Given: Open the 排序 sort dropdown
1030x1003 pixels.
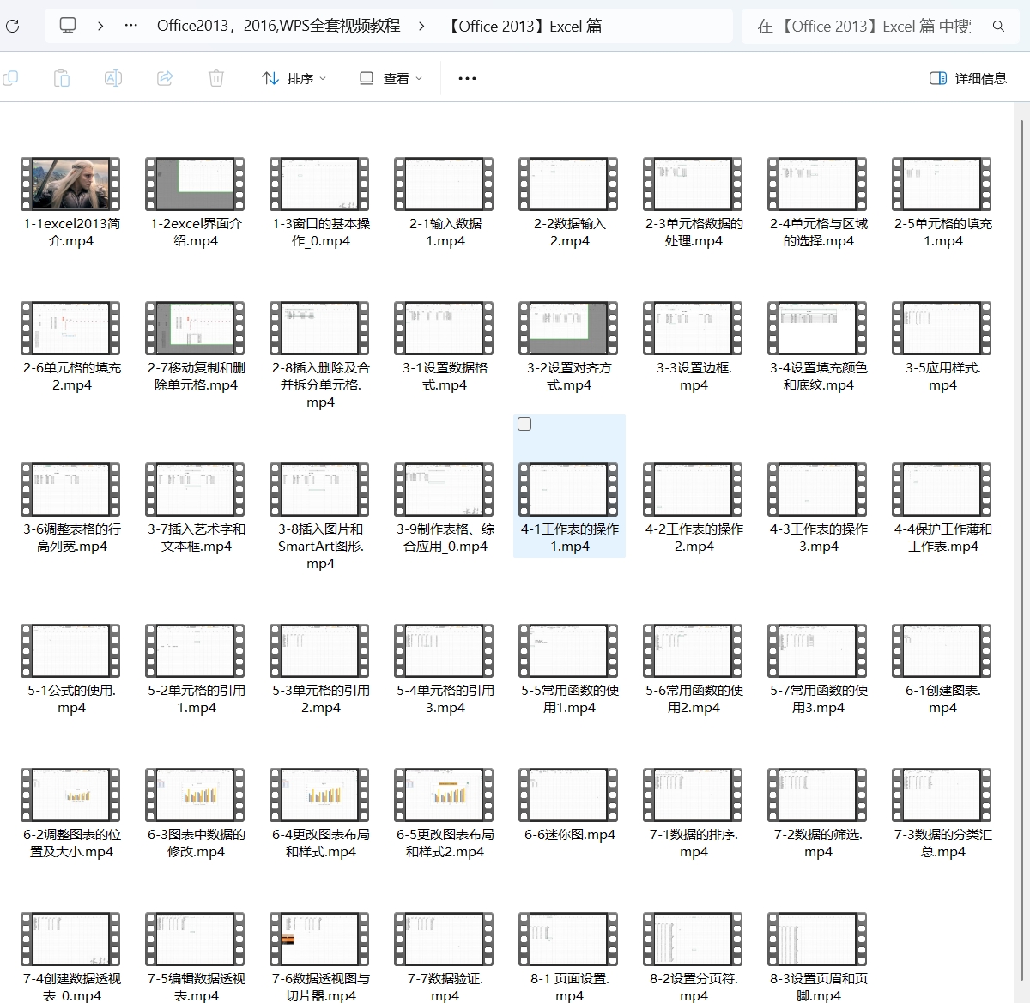Looking at the screenshot, I should pos(294,78).
